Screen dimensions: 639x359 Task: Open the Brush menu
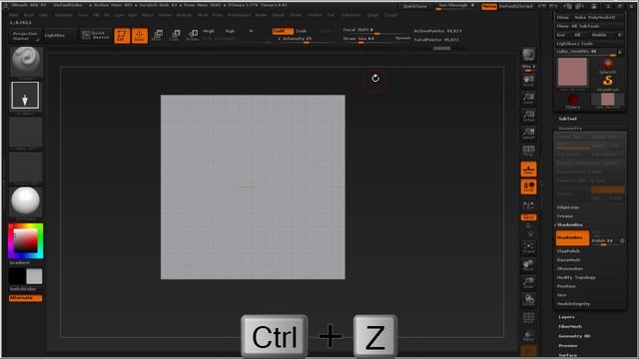pyautogui.click(x=29, y=15)
